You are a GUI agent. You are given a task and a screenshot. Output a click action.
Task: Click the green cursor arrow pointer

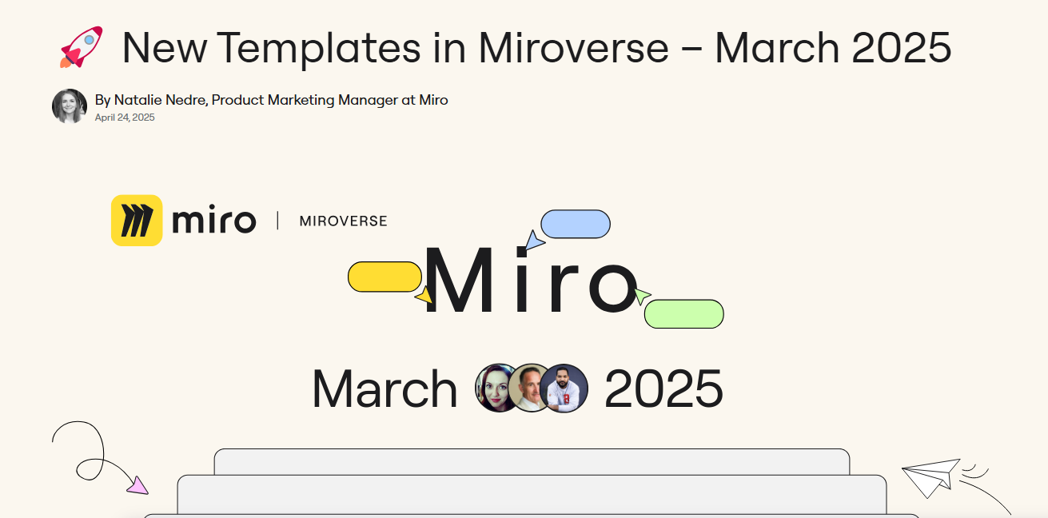click(x=642, y=297)
